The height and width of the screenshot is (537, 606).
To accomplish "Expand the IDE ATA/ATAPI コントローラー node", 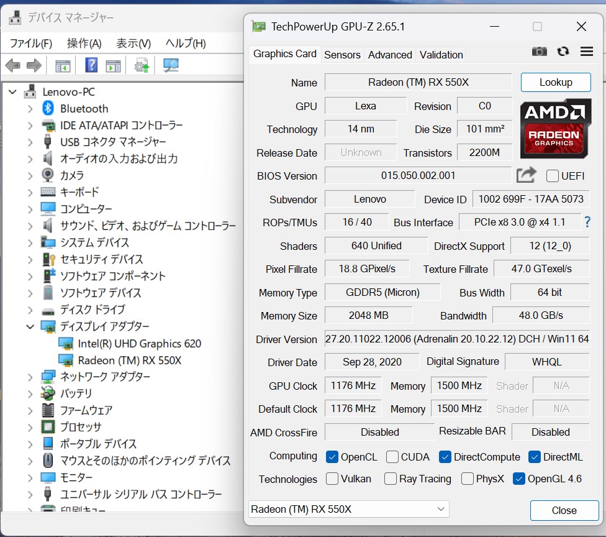I will pos(30,126).
